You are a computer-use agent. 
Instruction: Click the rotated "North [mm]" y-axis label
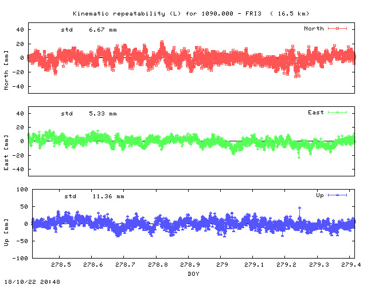click(6, 70)
